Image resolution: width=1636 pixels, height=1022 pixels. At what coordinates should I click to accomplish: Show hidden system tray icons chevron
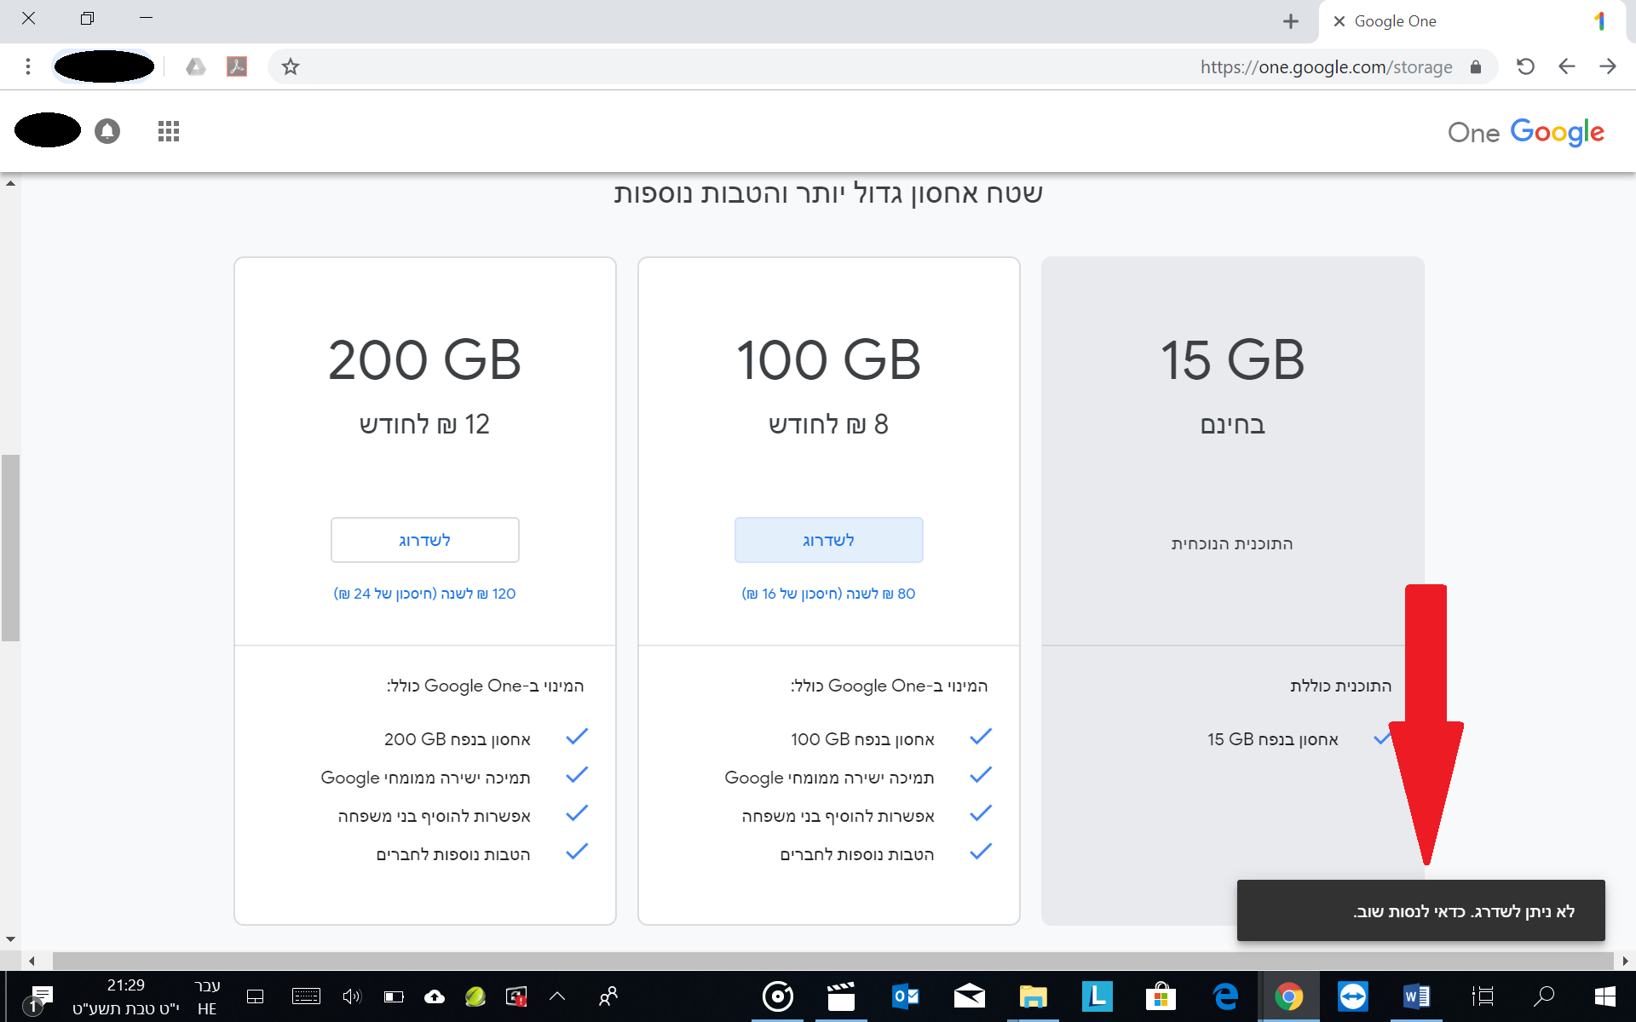point(557,996)
